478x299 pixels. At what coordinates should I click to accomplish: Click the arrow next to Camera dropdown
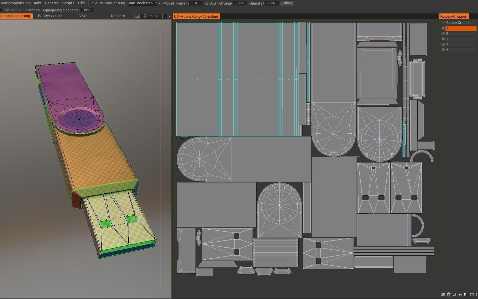coord(169,16)
